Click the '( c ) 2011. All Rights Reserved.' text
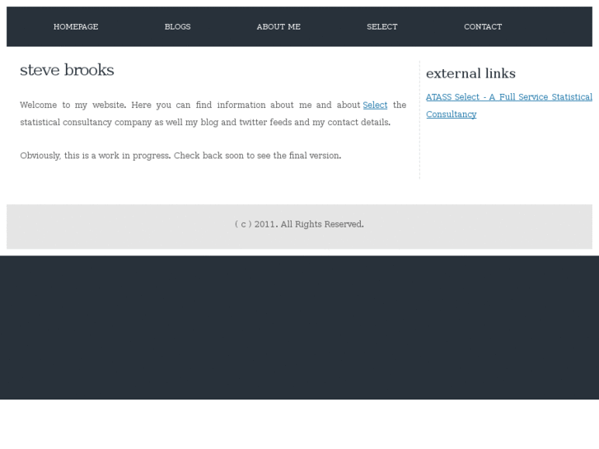This screenshot has height=449, width=599. pos(299,224)
